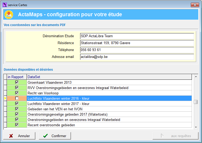The width and height of the screenshot is (202, 143).
Task: Select Overstromingsgebieden en oeverzones Integraal Waterbeleid text
Action: pyautogui.click(x=74, y=120)
